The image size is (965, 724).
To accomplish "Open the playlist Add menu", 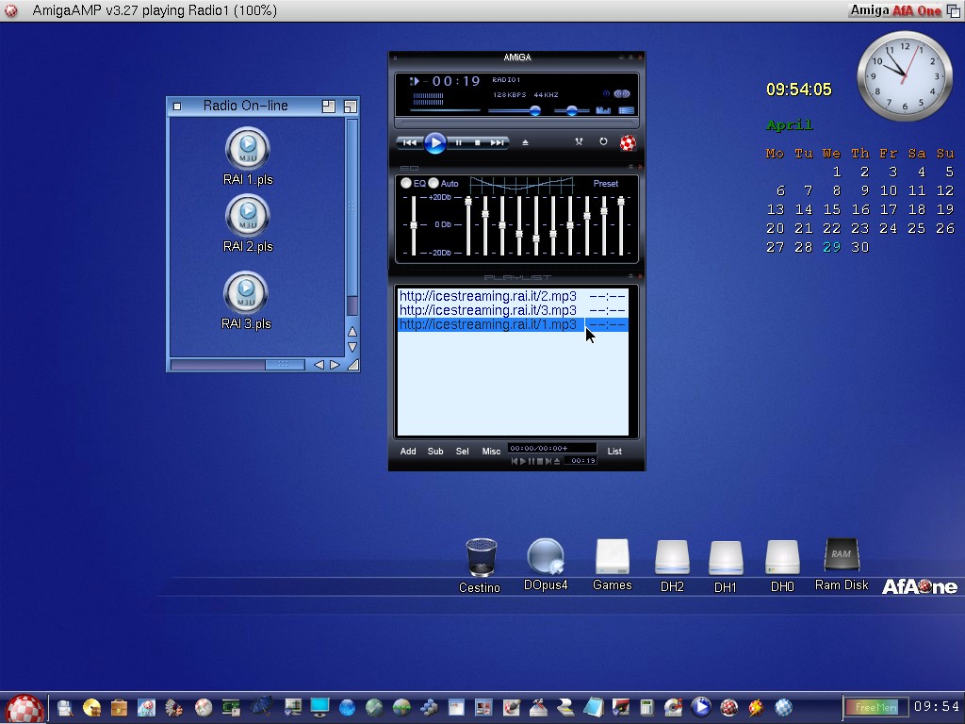I will 408,452.
